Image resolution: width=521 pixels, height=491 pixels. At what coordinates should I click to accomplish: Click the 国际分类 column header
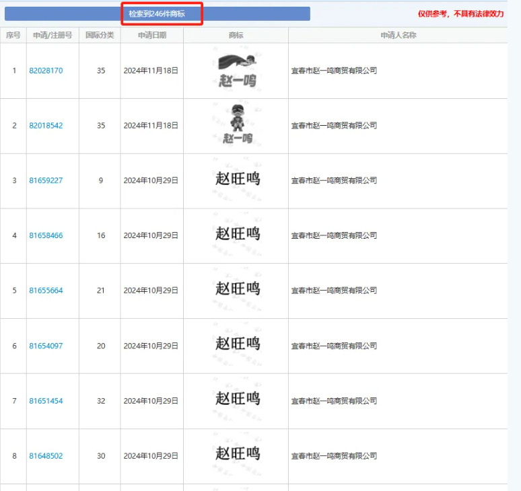(100, 35)
